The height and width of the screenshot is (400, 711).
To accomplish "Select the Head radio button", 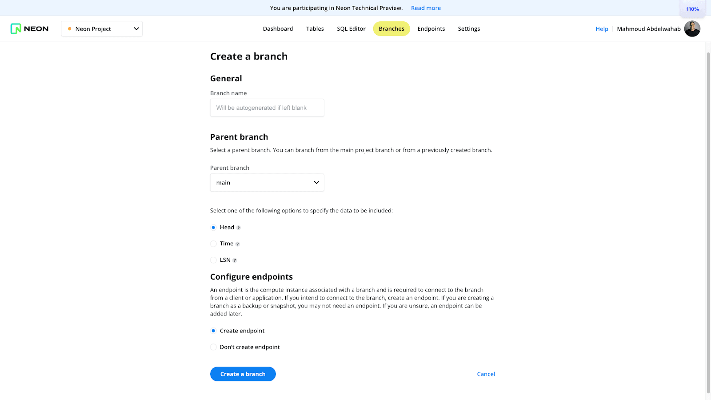I will tap(213, 227).
